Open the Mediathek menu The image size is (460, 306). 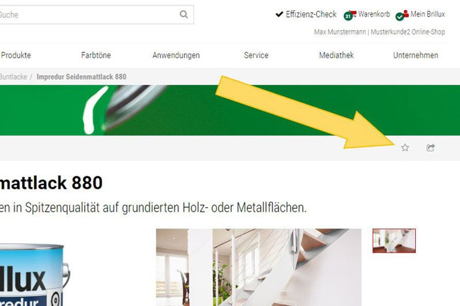tap(336, 55)
